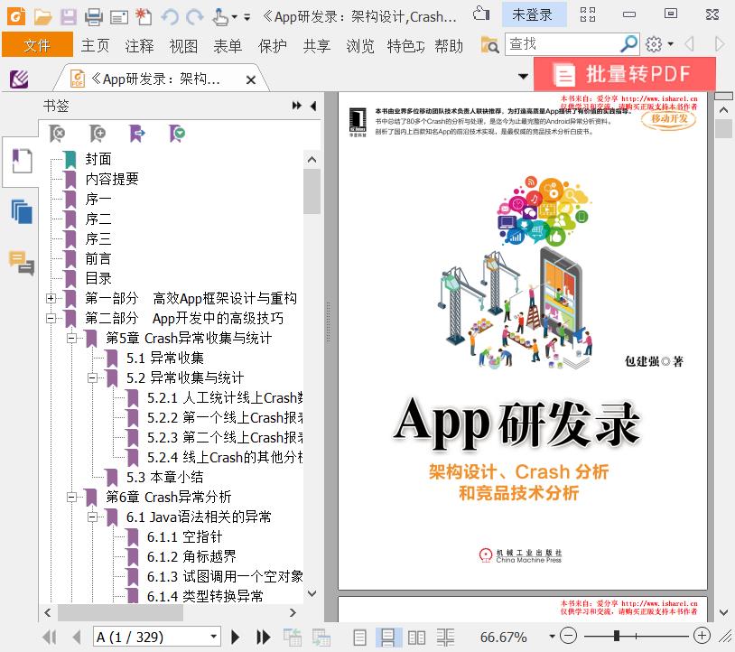Go to the first page
Screen dimensions: 735x652
tap(50, 637)
